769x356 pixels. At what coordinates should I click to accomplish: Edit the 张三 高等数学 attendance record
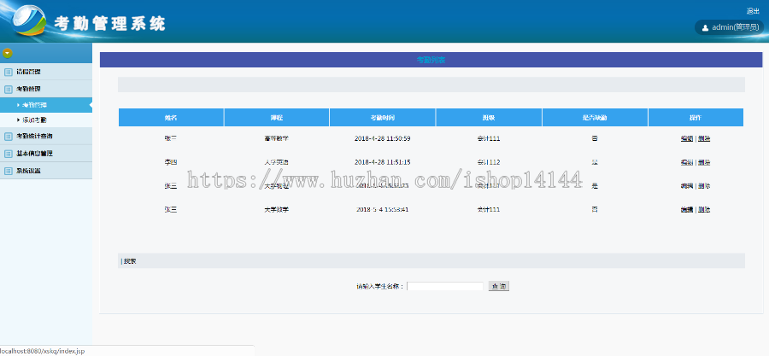point(687,138)
